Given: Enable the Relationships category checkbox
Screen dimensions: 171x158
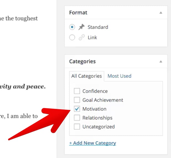Looking at the screenshot, I should (x=77, y=118).
